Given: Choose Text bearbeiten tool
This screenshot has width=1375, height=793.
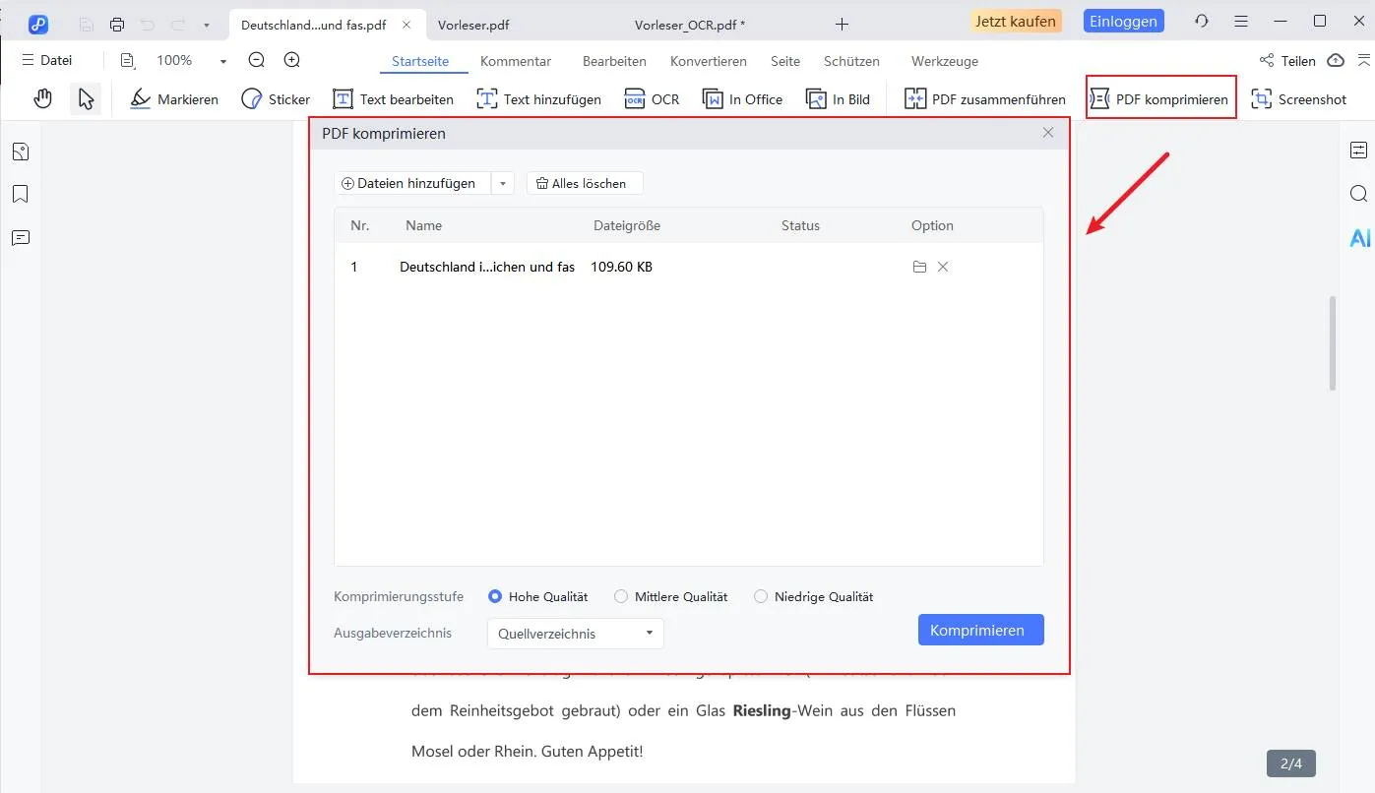Looking at the screenshot, I should click(x=394, y=99).
